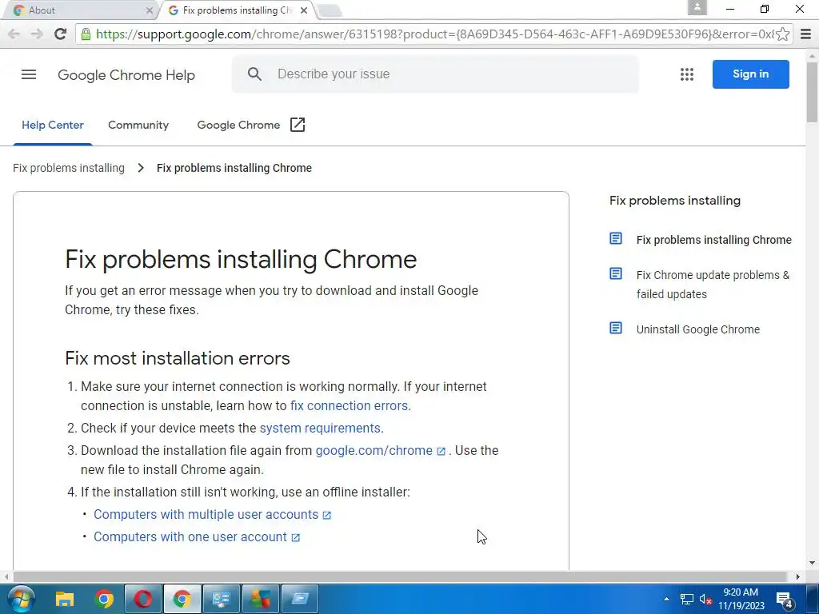Close the Fix problems installing Chrome tab
Image resolution: width=819 pixels, height=614 pixels.
pyautogui.click(x=303, y=10)
